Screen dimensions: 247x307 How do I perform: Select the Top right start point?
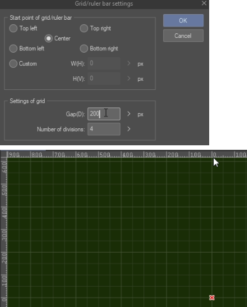click(x=84, y=28)
